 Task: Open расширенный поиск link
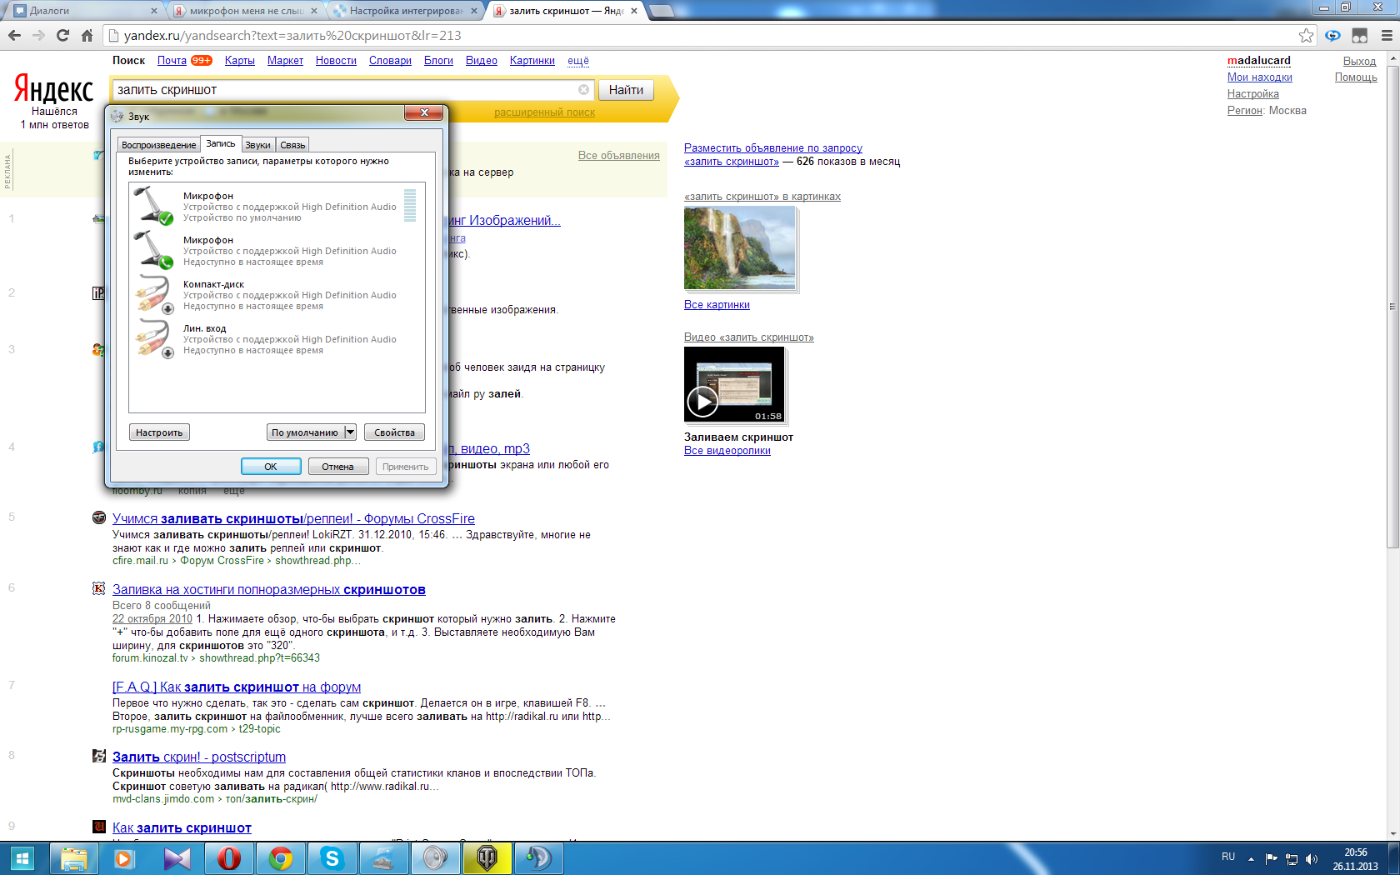click(544, 112)
